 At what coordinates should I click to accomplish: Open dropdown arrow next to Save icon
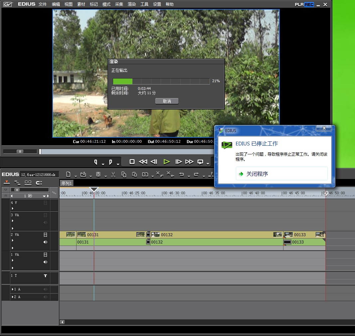(105, 176)
